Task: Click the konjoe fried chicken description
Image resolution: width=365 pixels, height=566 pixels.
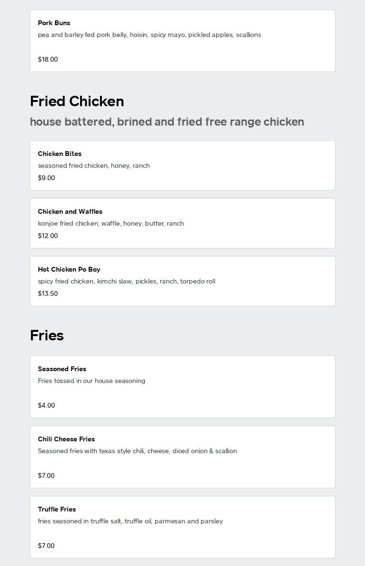Action: [x=111, y=223]
